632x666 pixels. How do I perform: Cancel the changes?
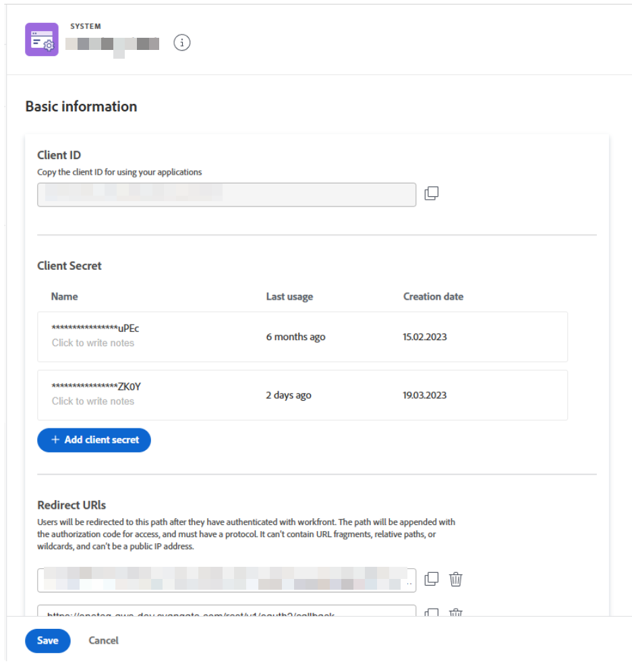click(x=103, y=640)
